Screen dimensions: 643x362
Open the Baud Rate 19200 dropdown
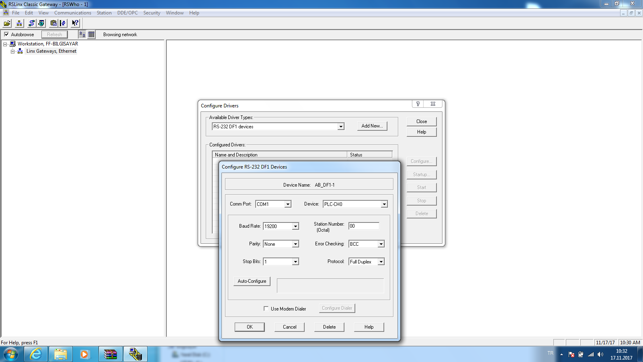point(295,226)
